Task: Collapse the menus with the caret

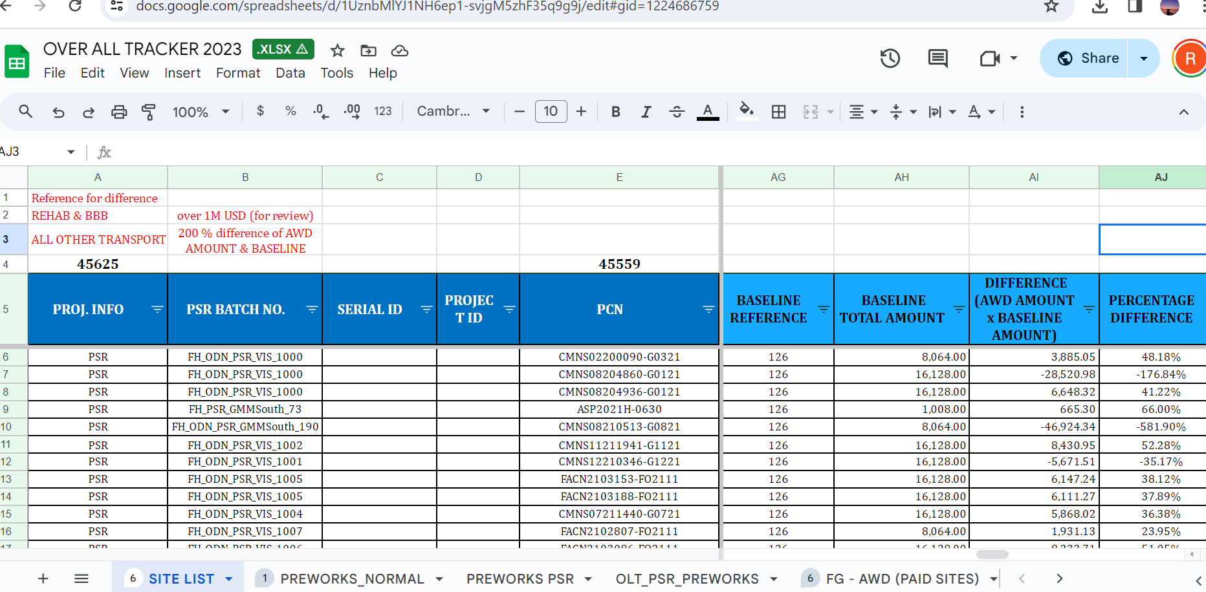Action: point(1183,112)
